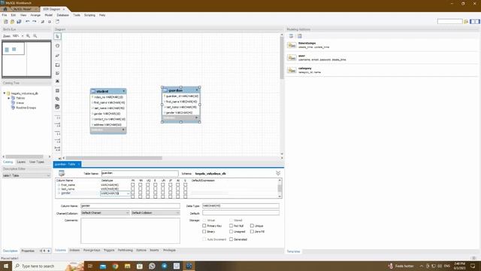Click the category template icon
Screen dimensions: 481x271
click(x=292, y=70)
